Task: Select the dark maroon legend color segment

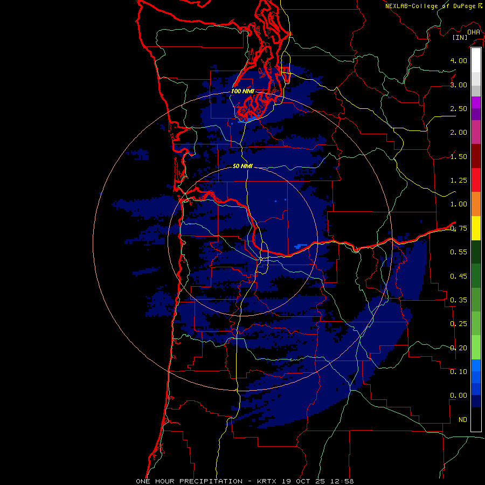Action: [476, 156]
